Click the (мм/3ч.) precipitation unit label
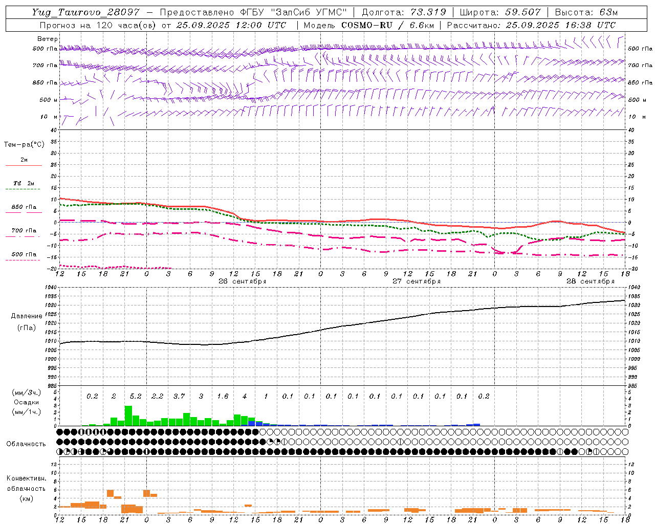The height and width of the screenshot is (524, 655). pos(26,392)
